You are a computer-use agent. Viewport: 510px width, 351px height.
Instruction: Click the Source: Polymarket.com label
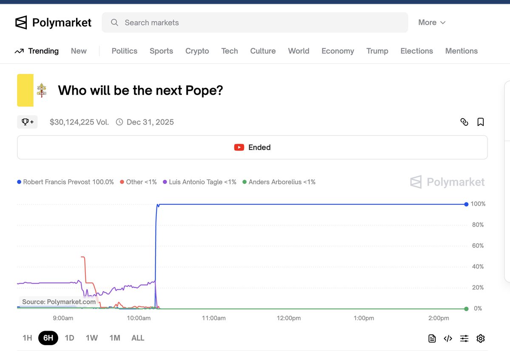point(59,302)
